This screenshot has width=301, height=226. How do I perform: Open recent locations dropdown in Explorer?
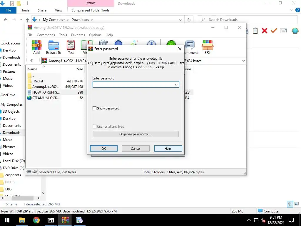(x=21, y=20)
